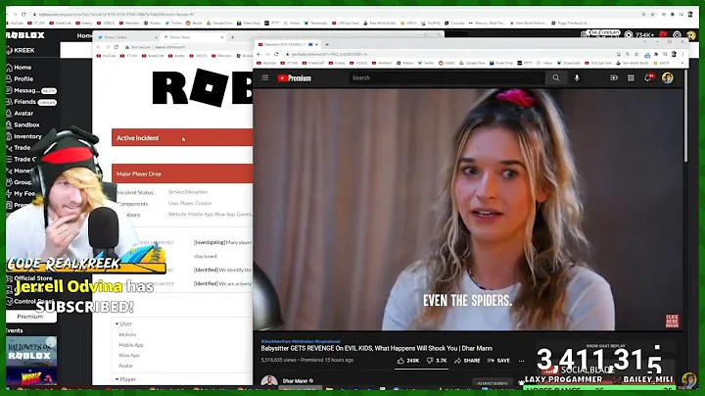
Task: Click the Active Incident red banner
Action: pos(182,137)
